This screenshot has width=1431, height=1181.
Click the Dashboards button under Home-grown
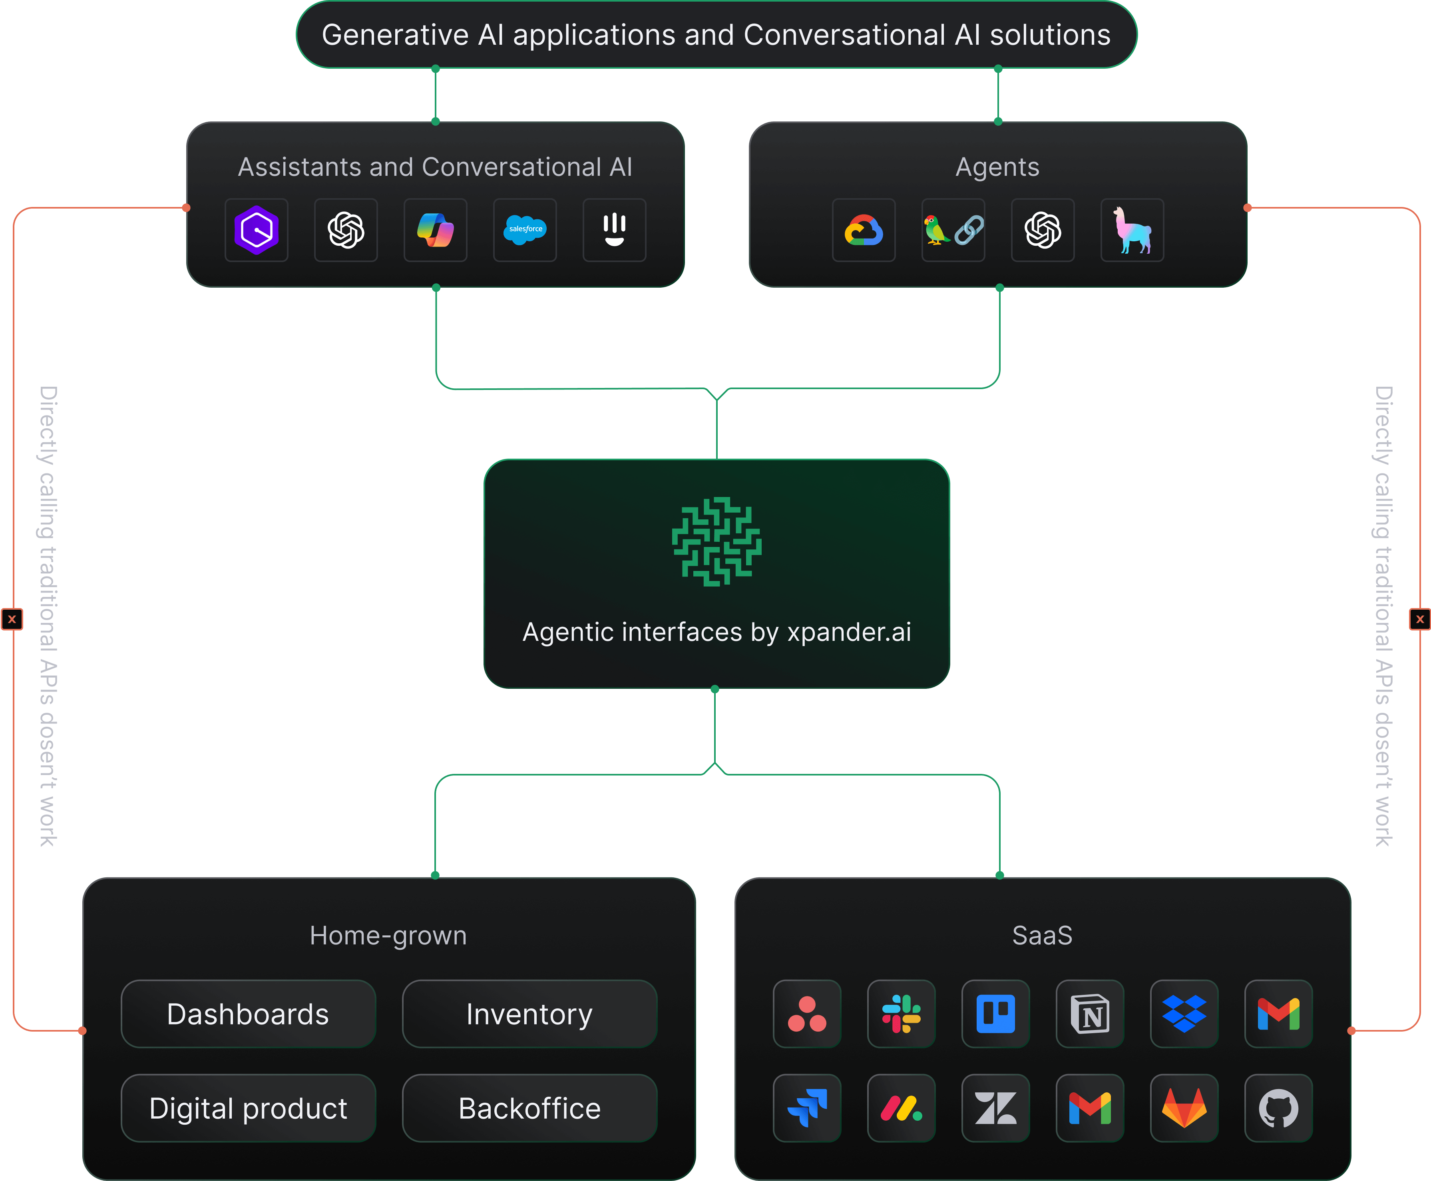coord(248,1014)
